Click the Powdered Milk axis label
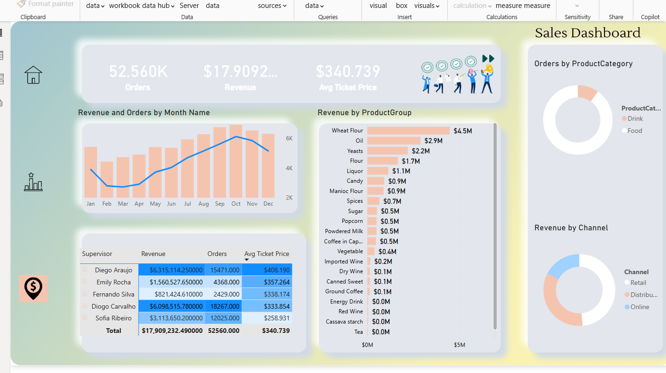The image size is (666, 373). tap(344, 231)
